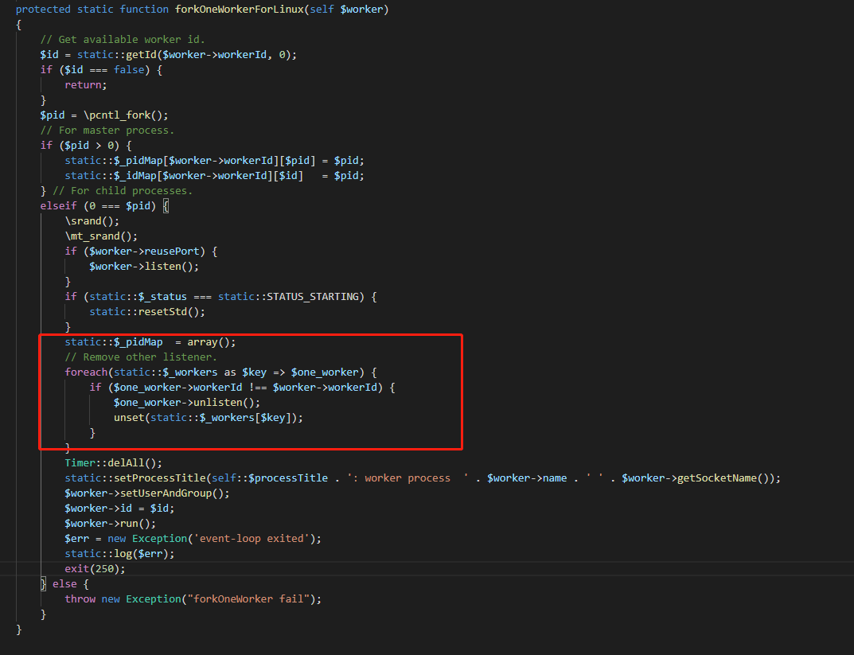Click 'static::getId($worker->workerId, 0);' call
Image resolution: width=854 pixels, height=655 pixels.
(x=187, y=54)
